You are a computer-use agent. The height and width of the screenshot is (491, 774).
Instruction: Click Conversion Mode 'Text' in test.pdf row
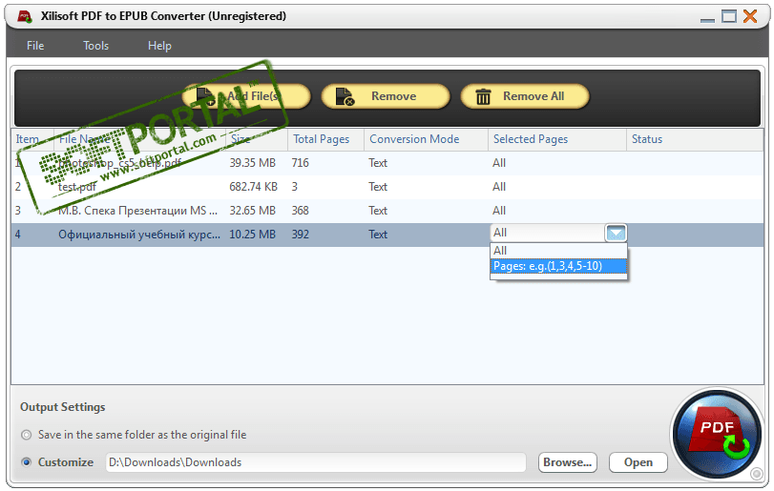(x=378, y=187)
